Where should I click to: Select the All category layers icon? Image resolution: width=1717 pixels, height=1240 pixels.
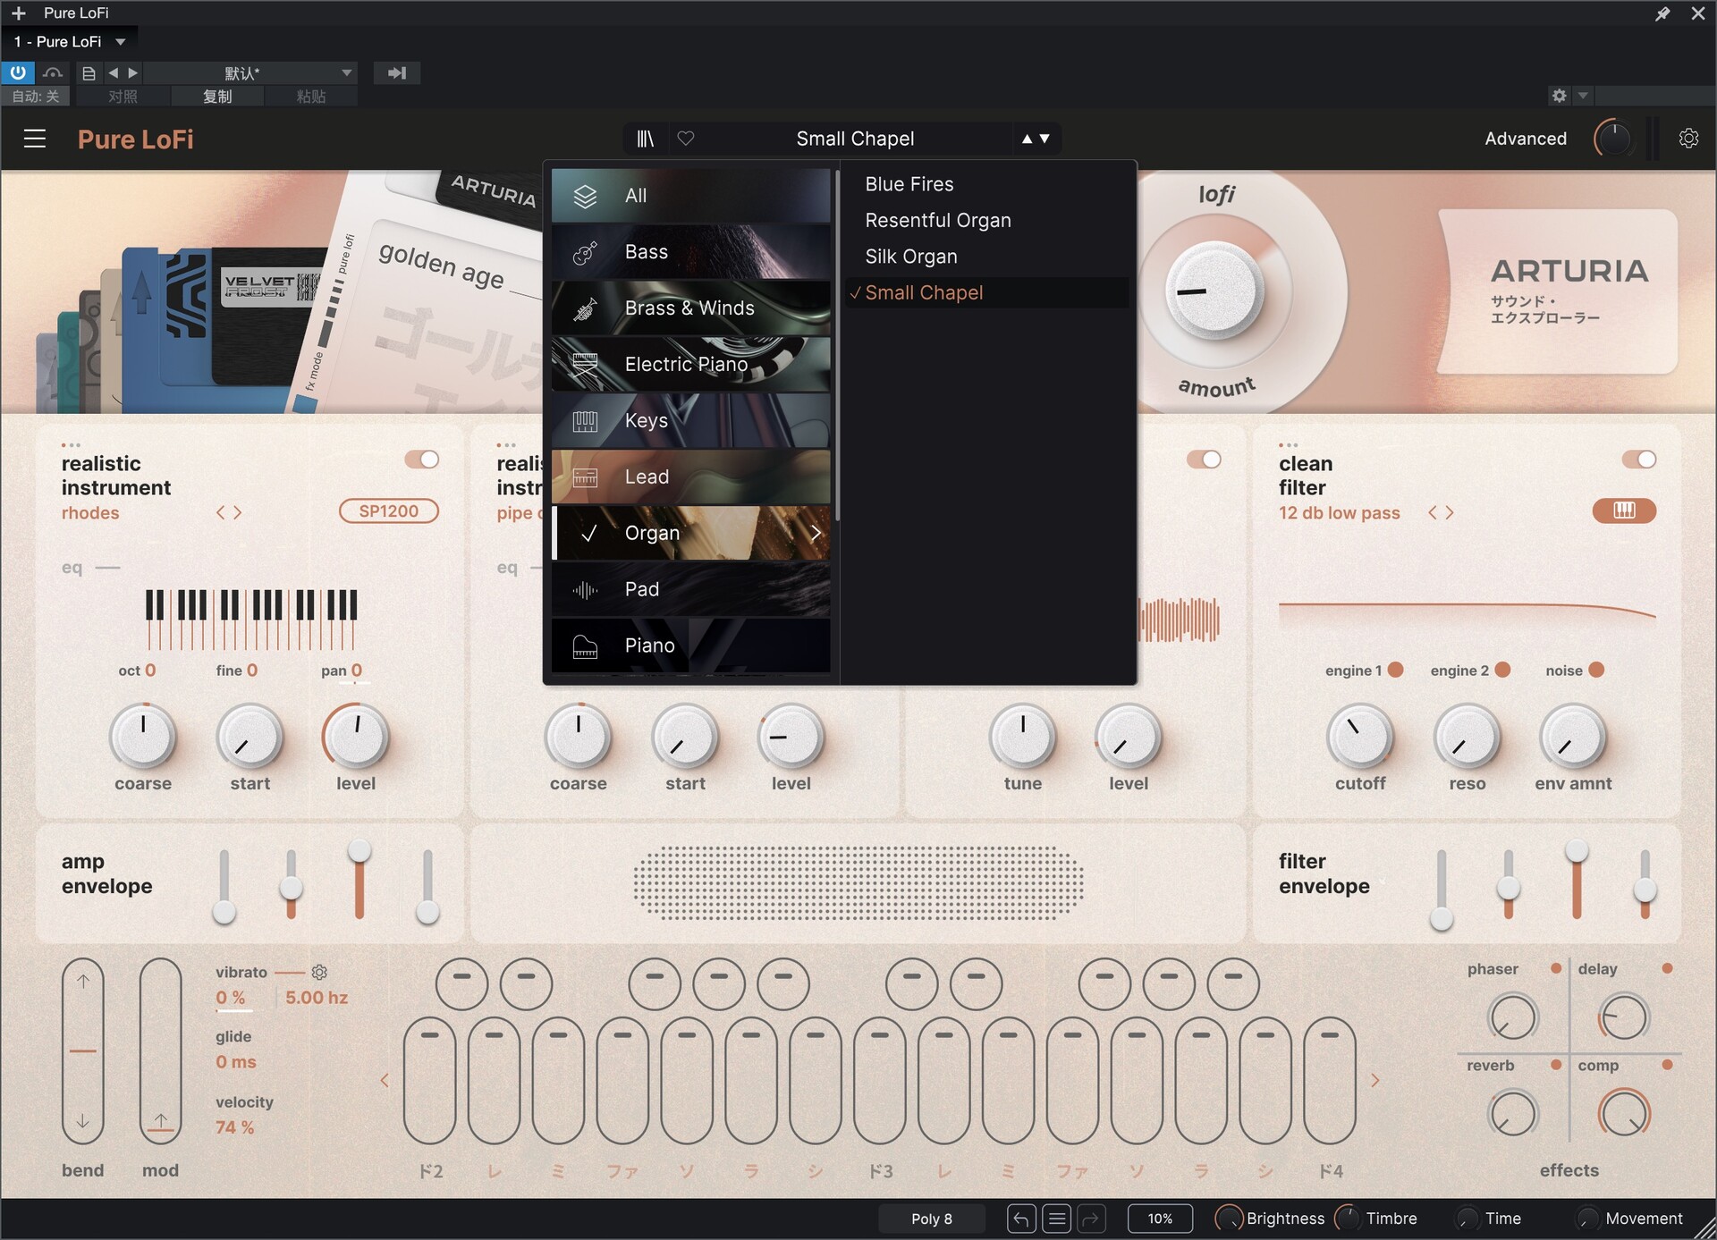(x=585, y=196)
